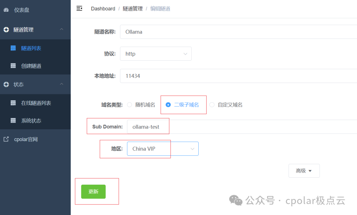Toggle the sidebar with the hamburger icon
Screen dimensions: 357x215
point(79,8)
